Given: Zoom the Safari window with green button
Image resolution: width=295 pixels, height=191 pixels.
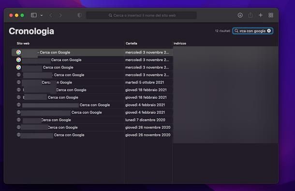Looking at the screenshot, I should tap(22, 15).
